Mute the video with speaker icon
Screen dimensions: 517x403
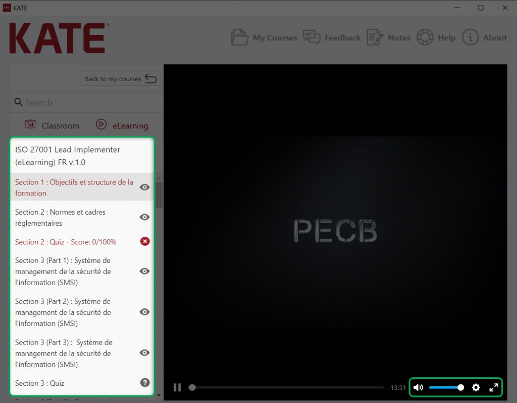(418, 387)
